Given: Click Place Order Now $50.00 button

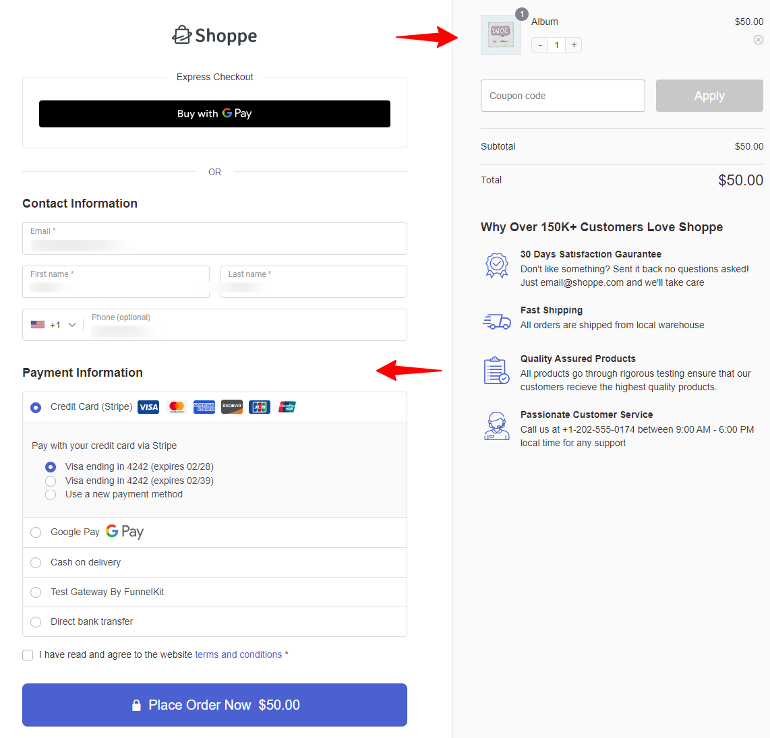Looking at the screenshot, I should [x=214, y=705].
